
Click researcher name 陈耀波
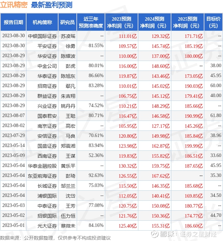(68, 56)
